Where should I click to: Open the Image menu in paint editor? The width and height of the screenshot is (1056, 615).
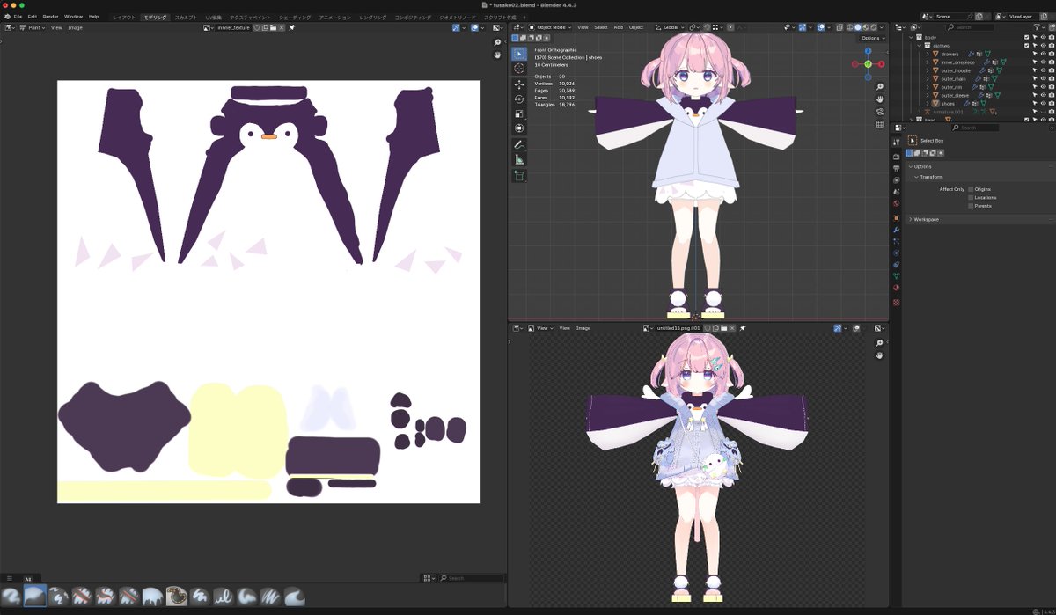point(76,27)
